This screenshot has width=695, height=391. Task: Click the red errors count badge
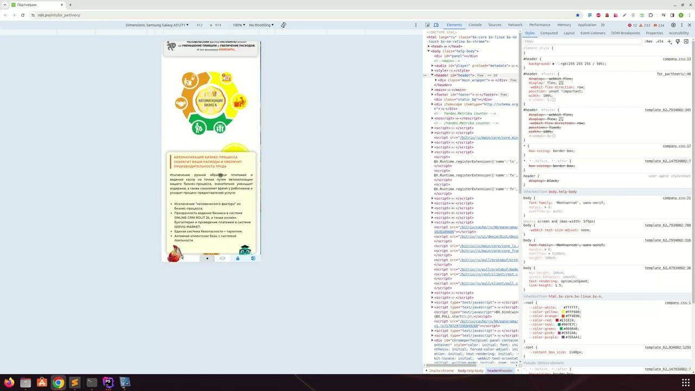point(633,25)
